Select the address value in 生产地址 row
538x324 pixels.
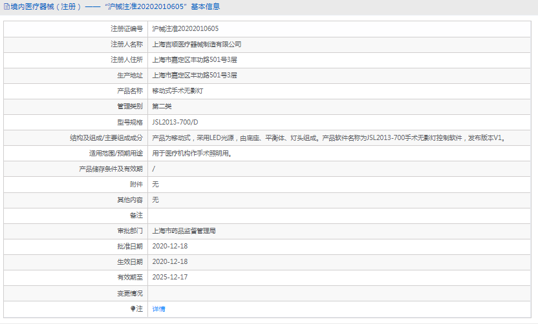click(x=195, y=76)
